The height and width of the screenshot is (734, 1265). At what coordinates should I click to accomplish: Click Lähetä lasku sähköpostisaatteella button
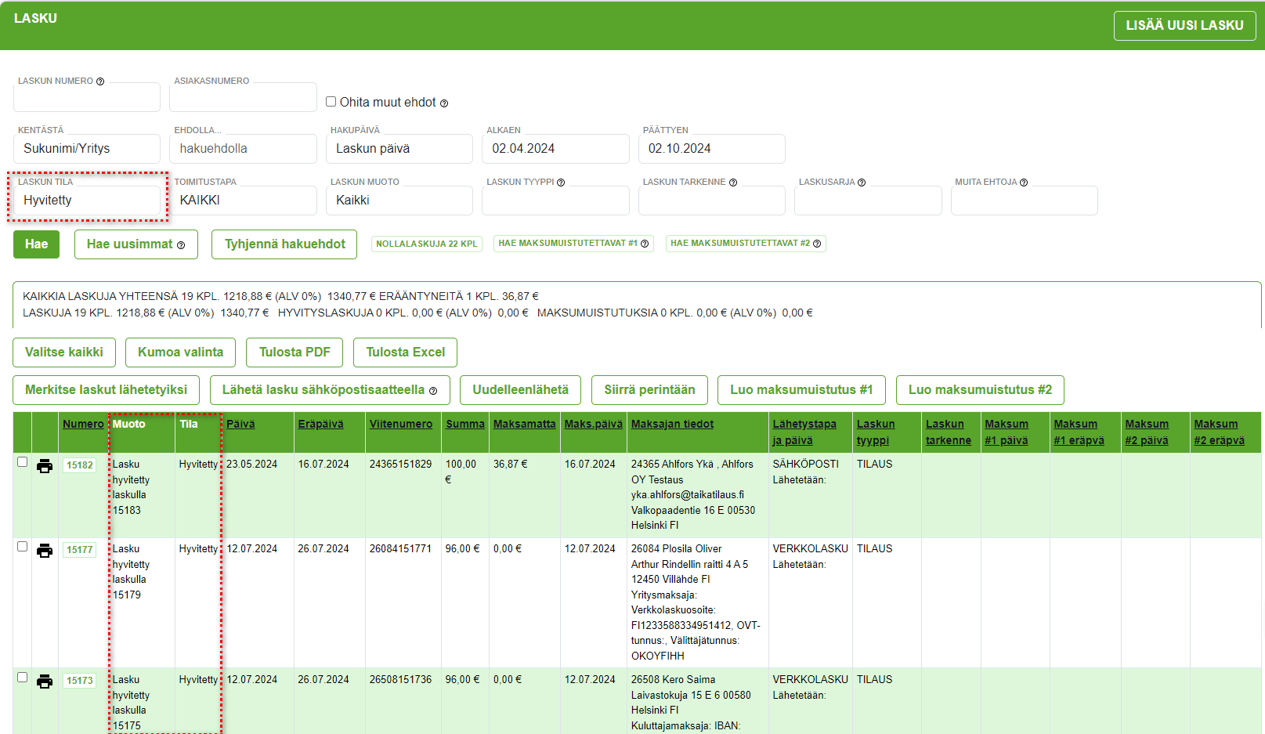330,390
